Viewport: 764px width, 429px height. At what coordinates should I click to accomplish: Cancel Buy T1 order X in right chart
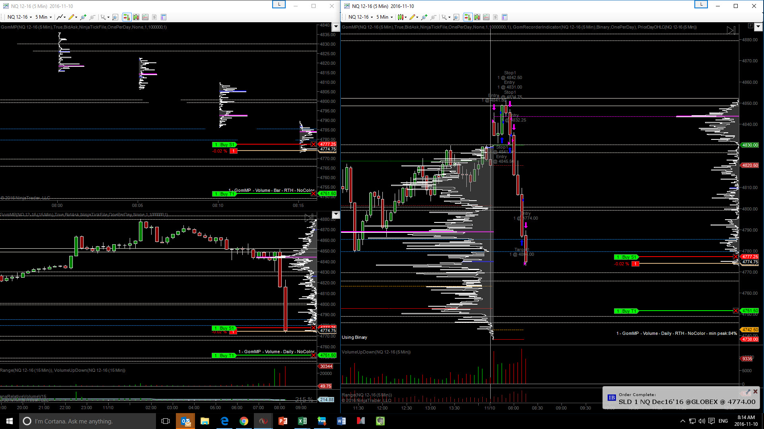tap(735, 311)
